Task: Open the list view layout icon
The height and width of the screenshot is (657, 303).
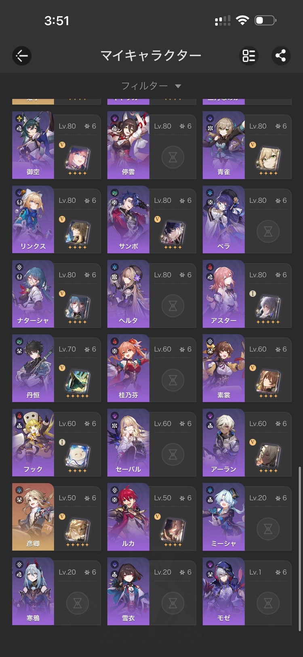Action: tap(249, 56)
